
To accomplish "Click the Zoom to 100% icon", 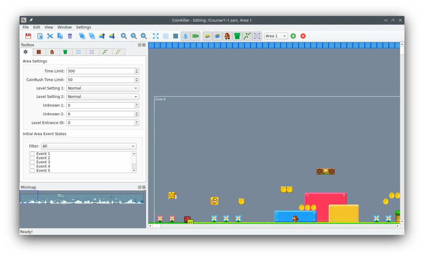I will pyautogui.click(x=134, y=36).
